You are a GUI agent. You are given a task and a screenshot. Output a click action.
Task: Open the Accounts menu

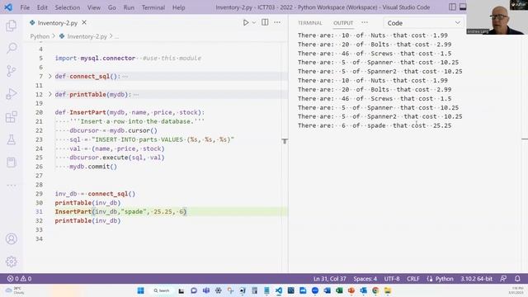click(11, 238)
